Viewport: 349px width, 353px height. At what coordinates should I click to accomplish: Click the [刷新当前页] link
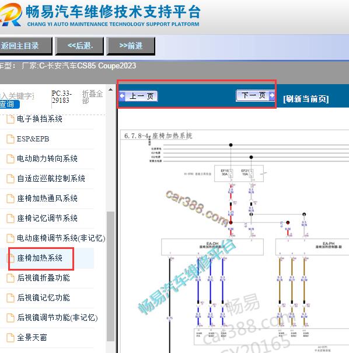pyautogui.click(x=306, y=99)
